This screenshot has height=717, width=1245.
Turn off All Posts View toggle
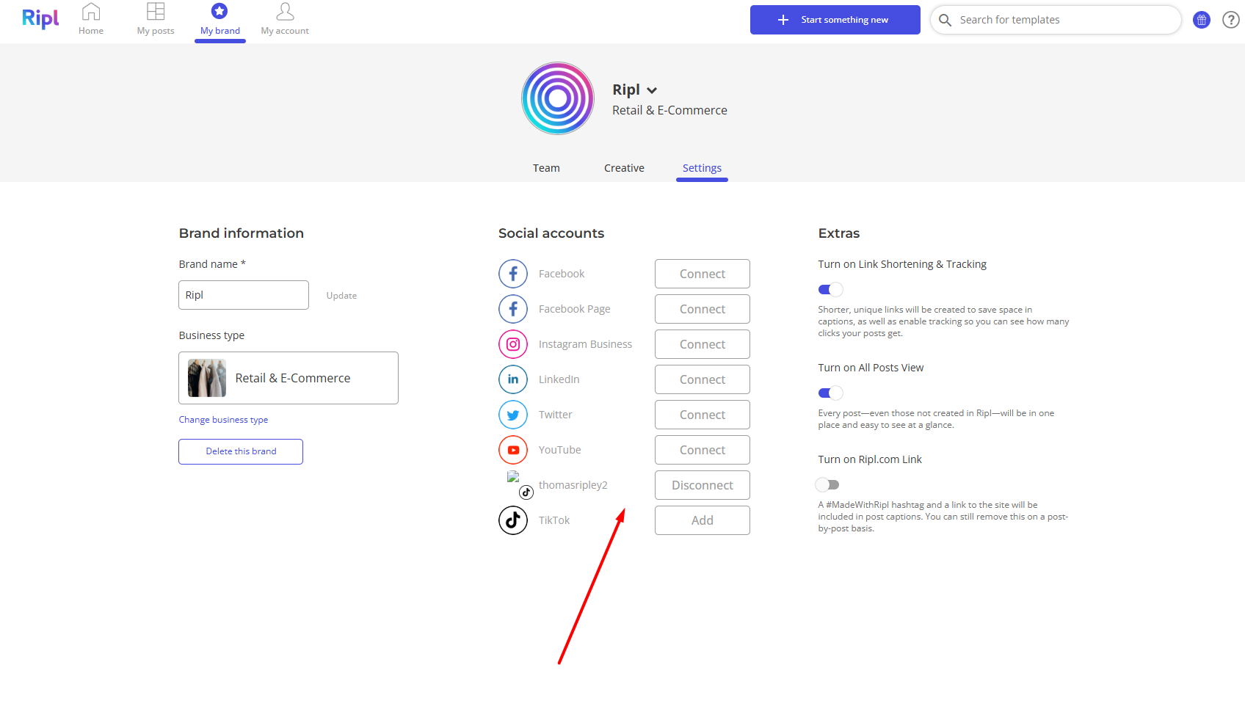pyautogui.click(x=830, y=393)
